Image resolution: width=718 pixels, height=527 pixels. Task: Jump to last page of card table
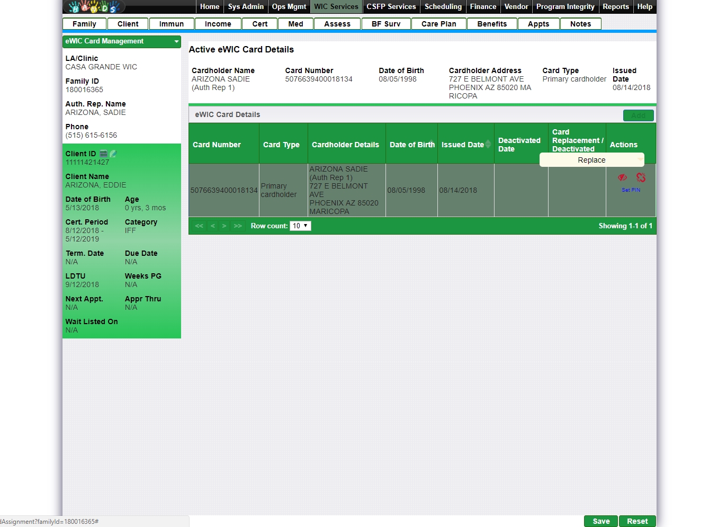coord(238,226)
